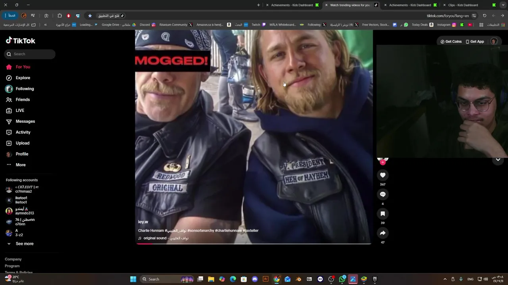The image size is (508, 285).
Task: Open the Activity notifications
Action: pyautogui.click(x=18, y=132)
